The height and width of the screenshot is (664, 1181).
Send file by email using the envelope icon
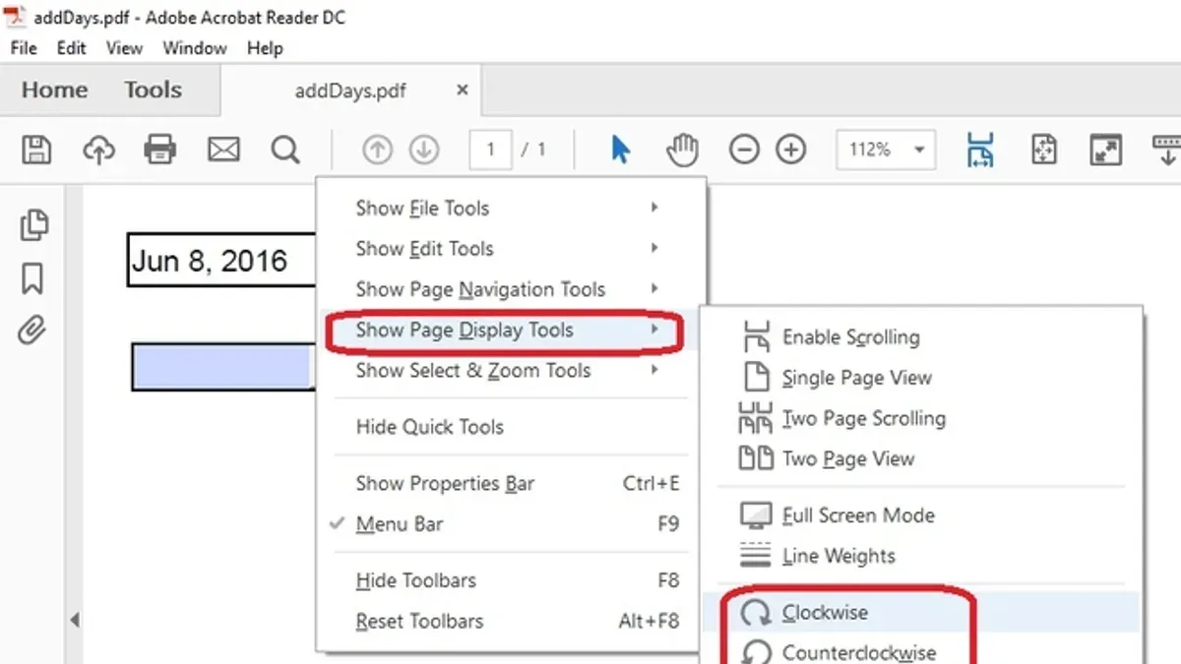click(223, 150)
